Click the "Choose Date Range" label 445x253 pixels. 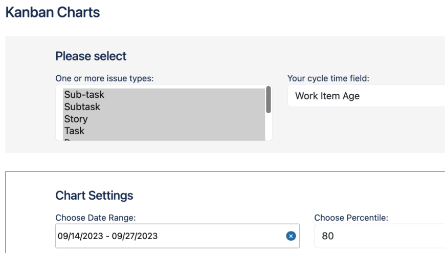pyautogui.click(x=96, y=218)
